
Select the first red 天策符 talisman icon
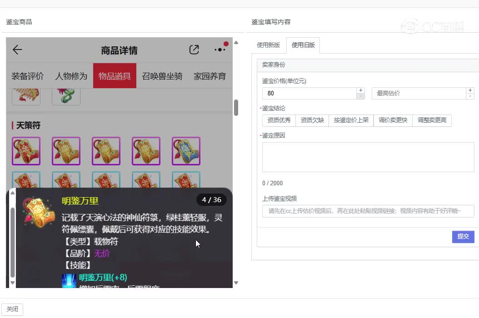pos(26,151)
